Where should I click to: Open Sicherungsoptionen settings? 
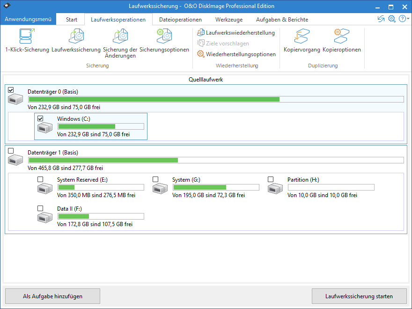164,41
